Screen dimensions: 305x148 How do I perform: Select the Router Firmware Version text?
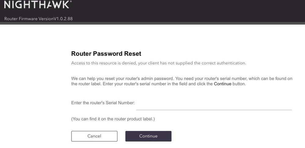[x=38, y=19]
